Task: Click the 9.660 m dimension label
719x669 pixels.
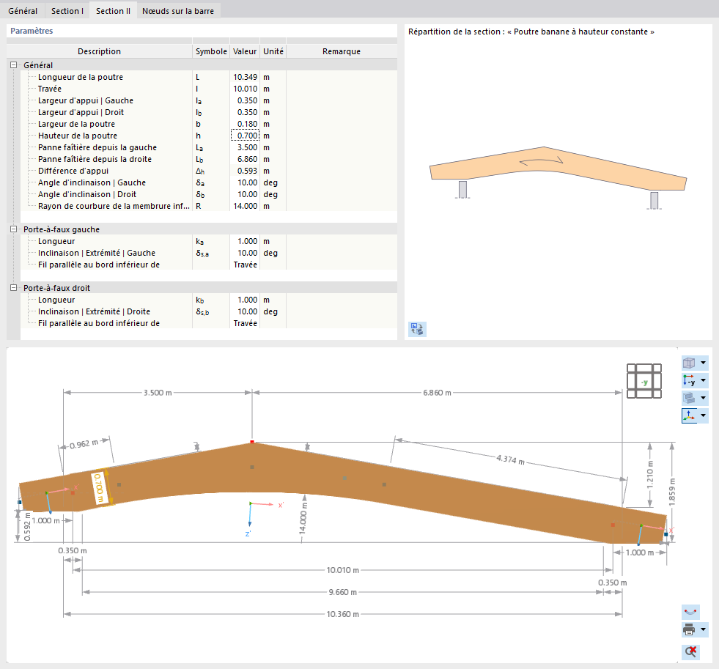Action: 342,592
